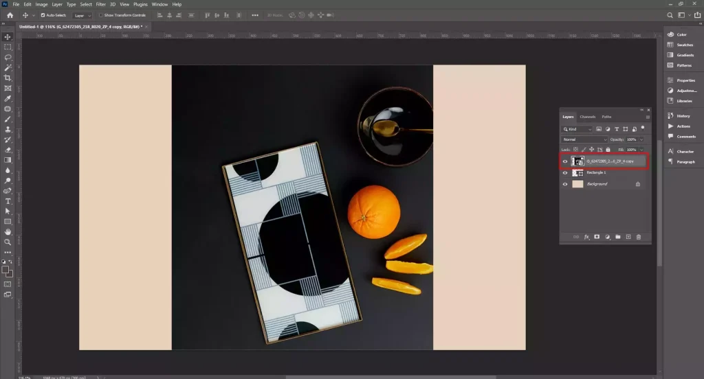Select the Hand tool
This screenshot has height=379, width=704.
pos(8,232)
